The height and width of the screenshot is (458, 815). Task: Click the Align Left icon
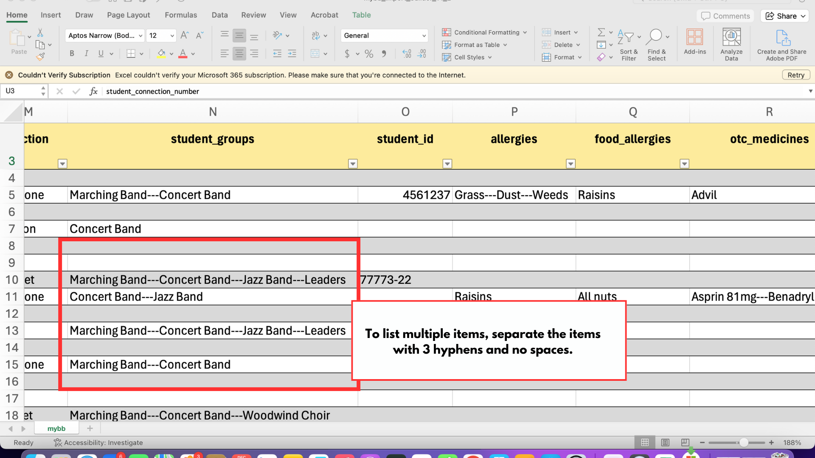coord(225,53)
